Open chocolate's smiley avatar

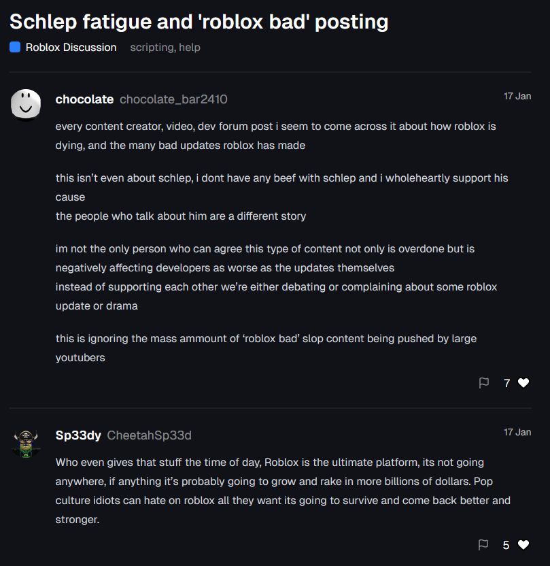click(26, 105)
